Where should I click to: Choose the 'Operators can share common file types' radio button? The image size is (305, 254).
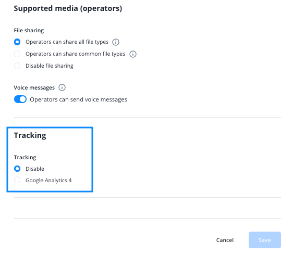pos(17,54)
